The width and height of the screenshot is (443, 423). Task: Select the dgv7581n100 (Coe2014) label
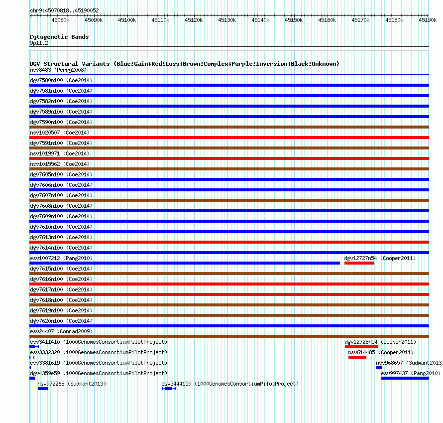61,91
